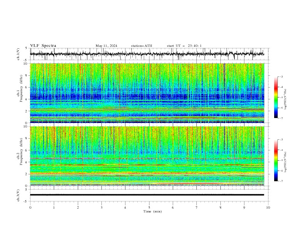Click time axis tick label "0"
The image size is (302, 233).
point(30,207)
